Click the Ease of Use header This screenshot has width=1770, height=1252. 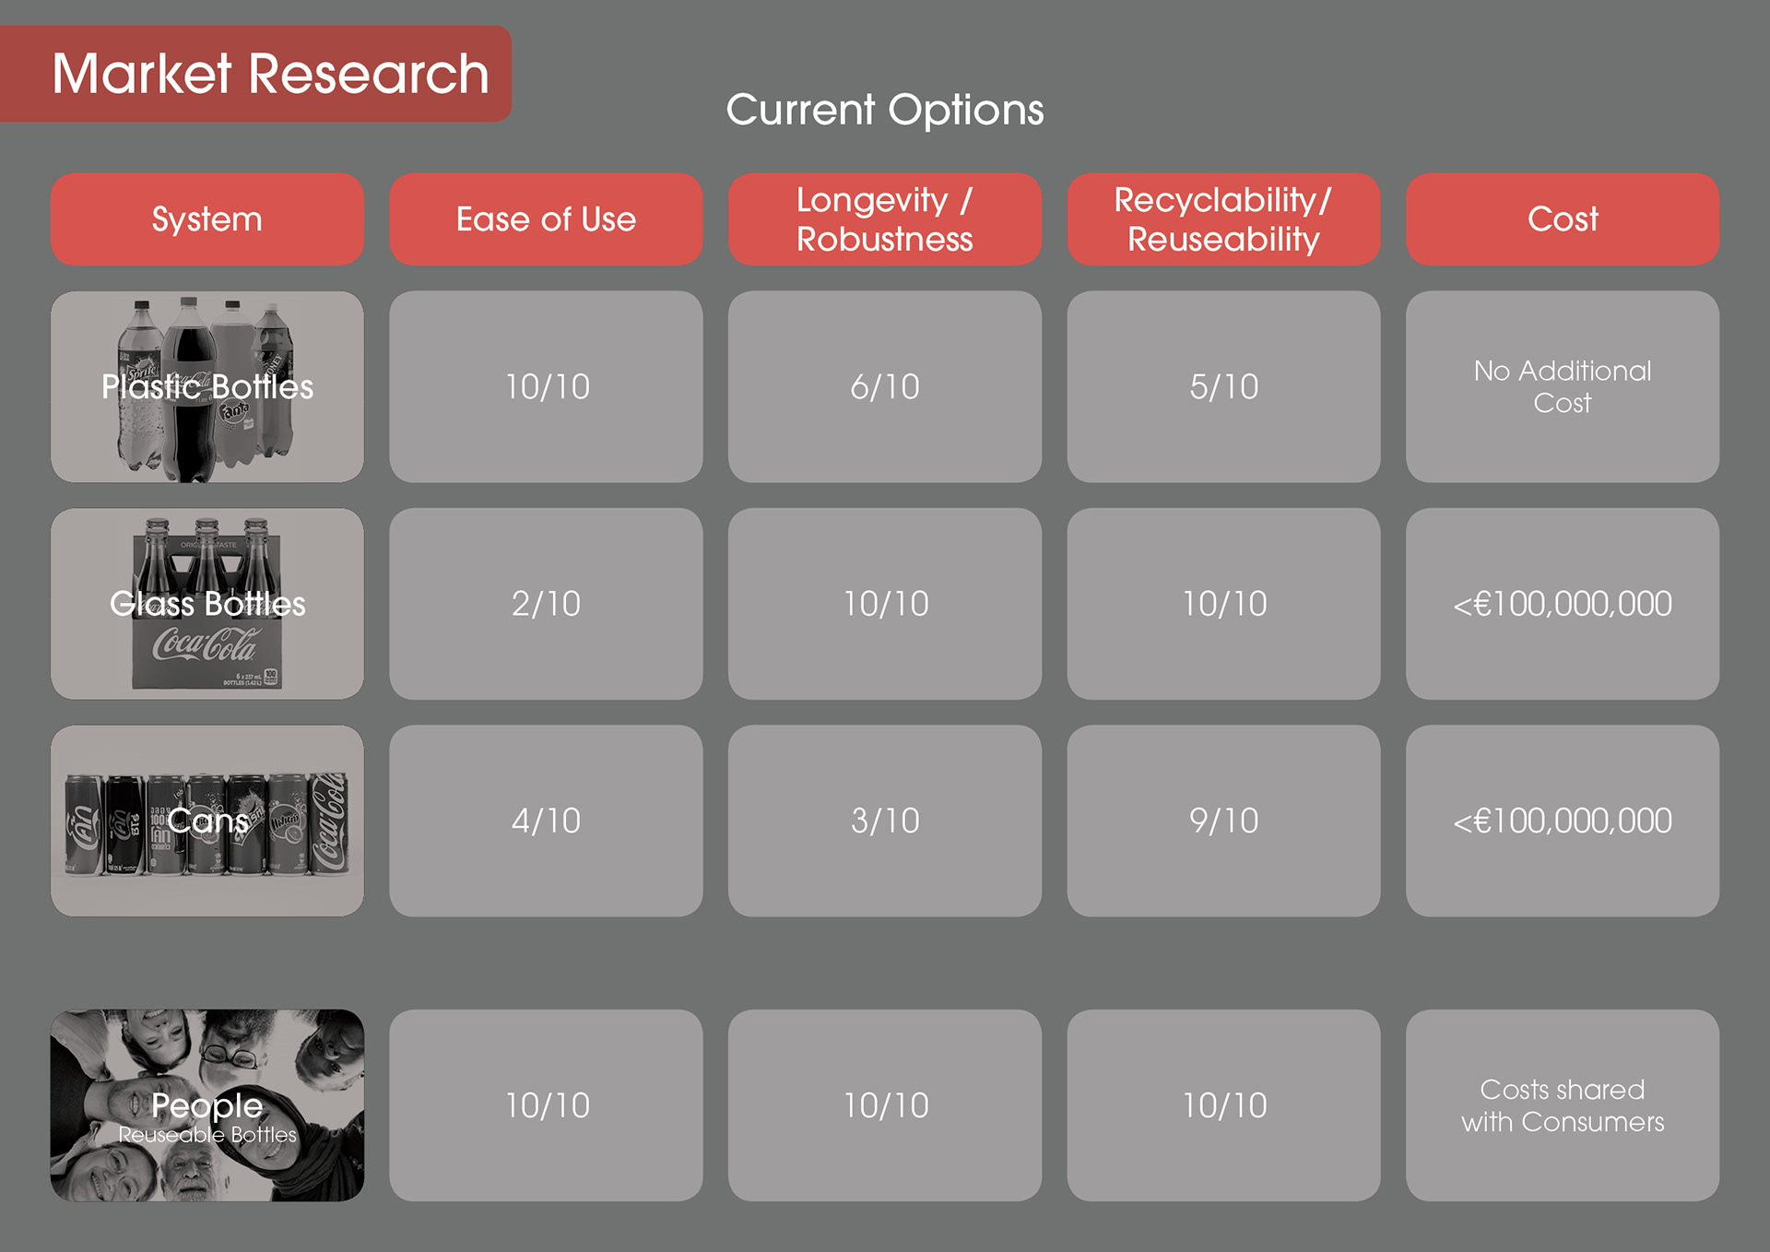pos(546,219)
